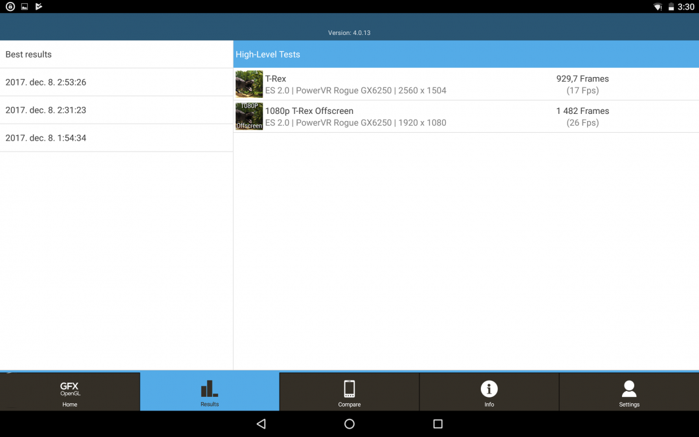This screenshot has width=699, height=437.
Task: Select result from 2017. dec. 8. 2:31:23
Action: click(116, 110)
